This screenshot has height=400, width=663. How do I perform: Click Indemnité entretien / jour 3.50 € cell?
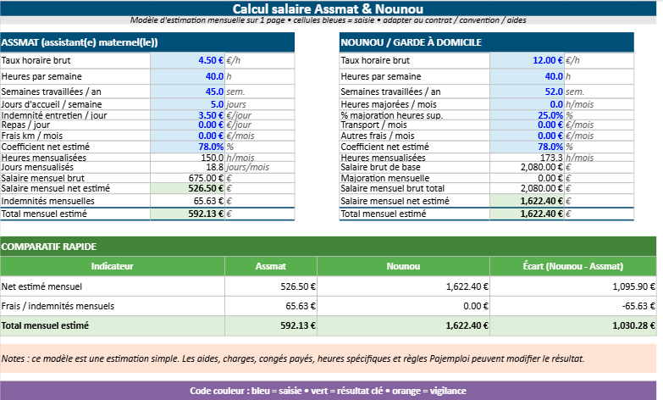pyautogui.click(x=188, y=115)
